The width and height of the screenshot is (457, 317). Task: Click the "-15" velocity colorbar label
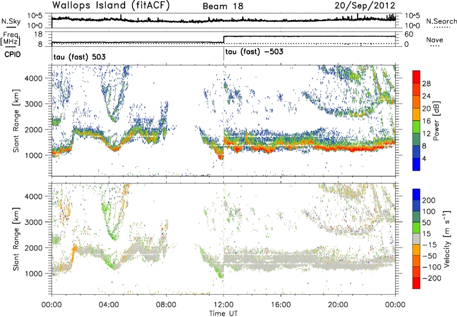click(x=430, y=245)
